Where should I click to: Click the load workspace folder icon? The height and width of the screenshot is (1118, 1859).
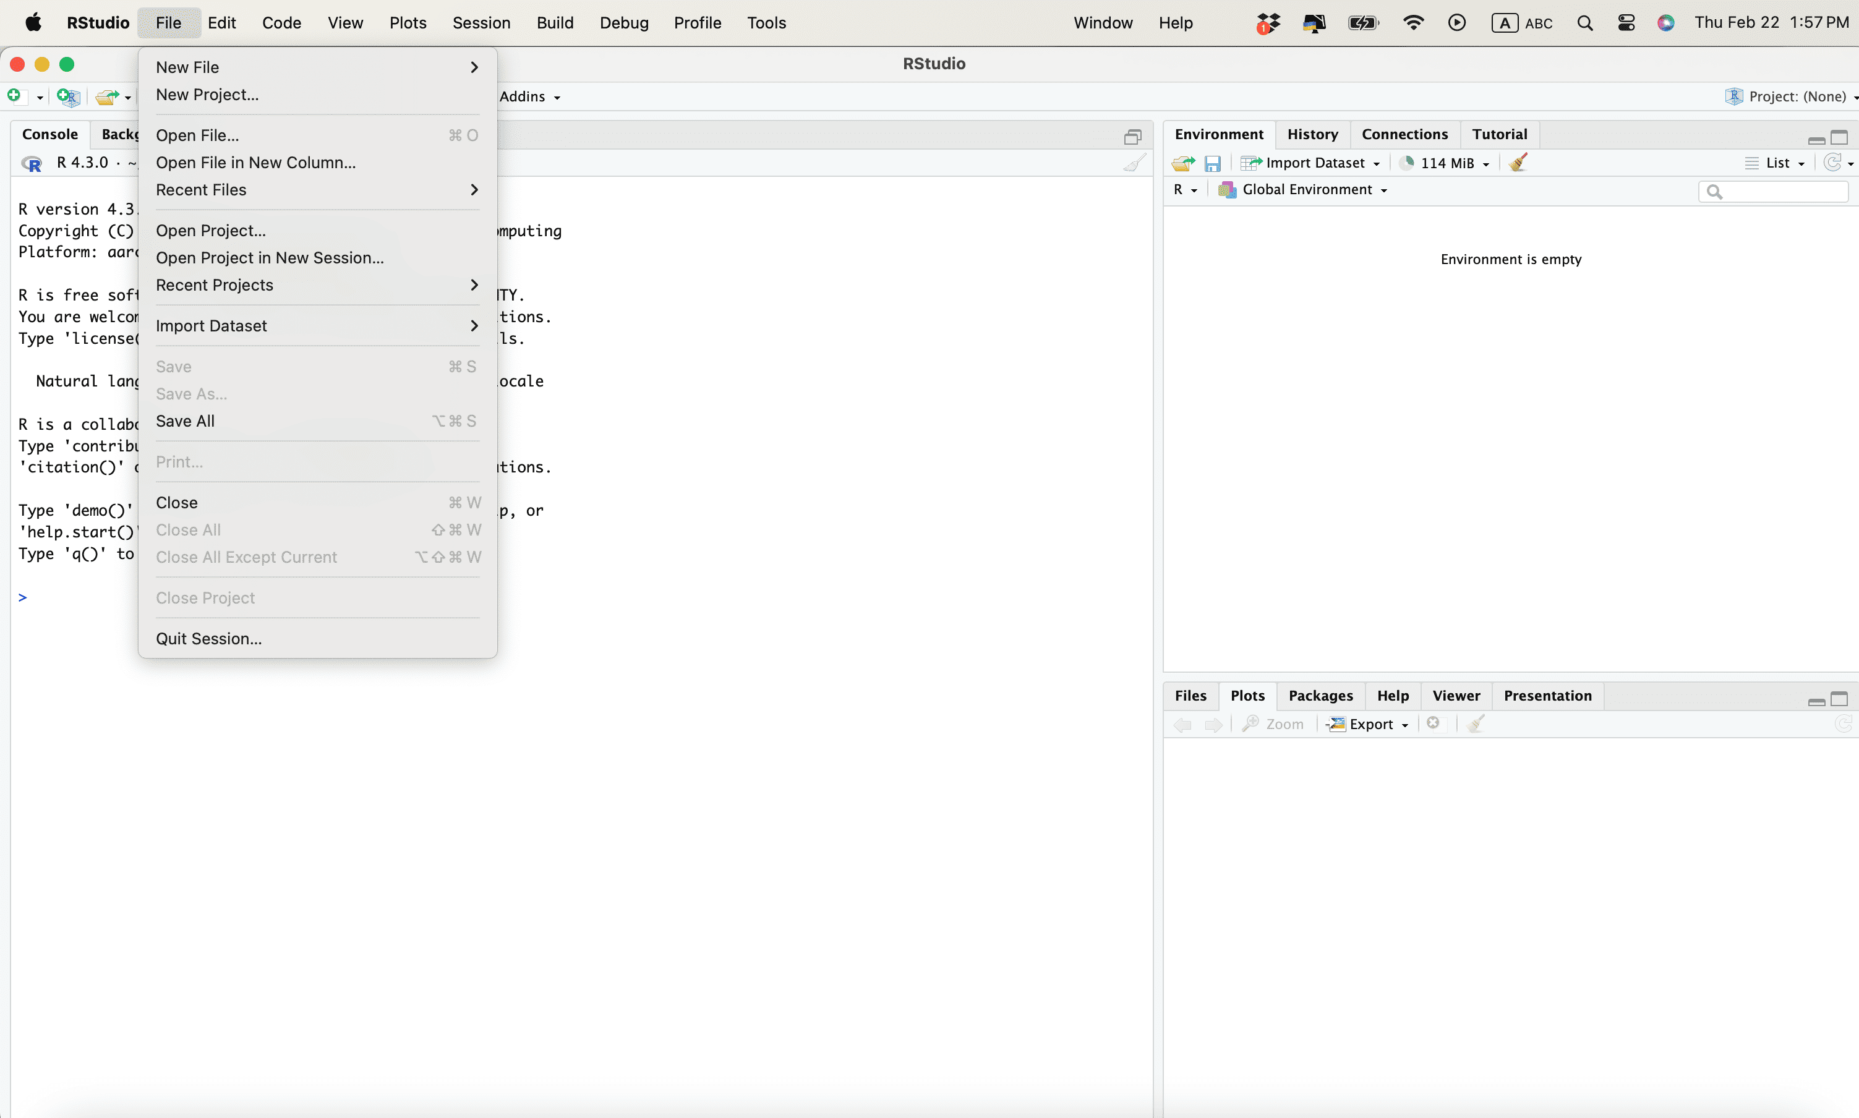(x=1182, y=163)
